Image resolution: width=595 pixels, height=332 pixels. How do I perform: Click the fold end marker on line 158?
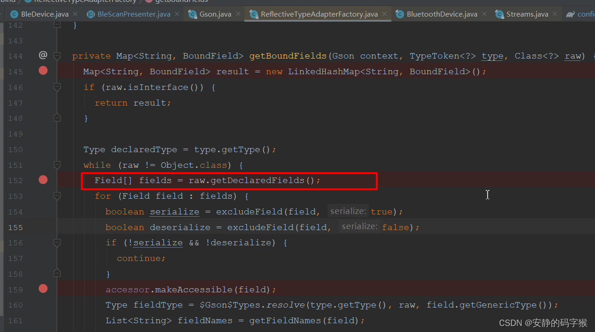pos(57,273)
